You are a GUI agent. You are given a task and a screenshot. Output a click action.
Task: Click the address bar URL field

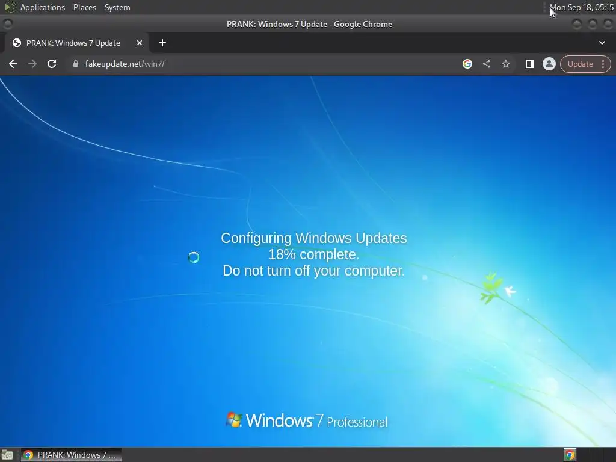tap(259, 64)
